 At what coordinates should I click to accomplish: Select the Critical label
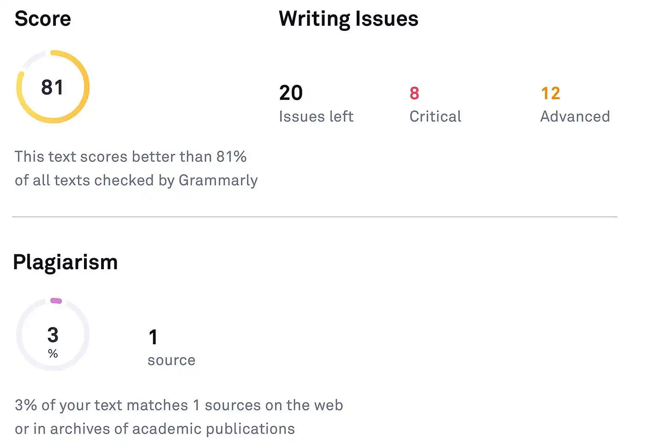click(x=435, y=117)
